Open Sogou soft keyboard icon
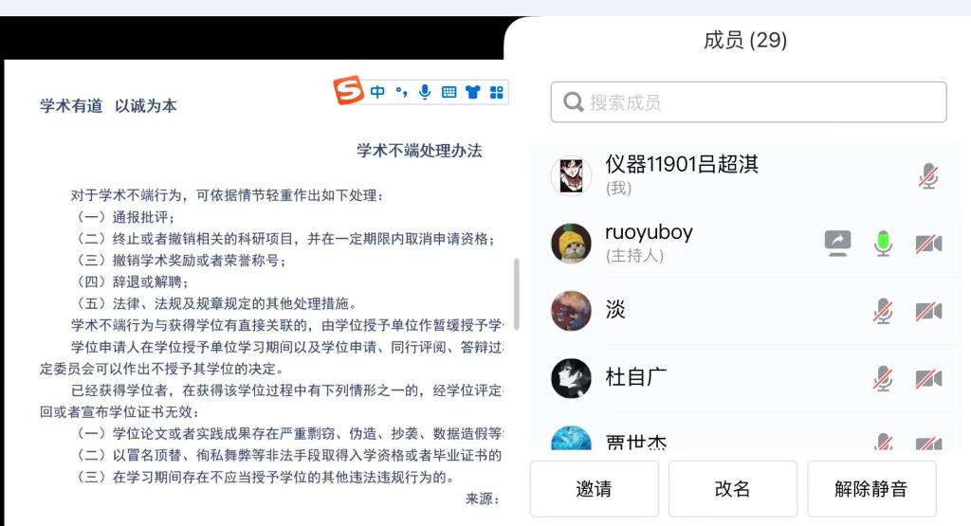 449,92
